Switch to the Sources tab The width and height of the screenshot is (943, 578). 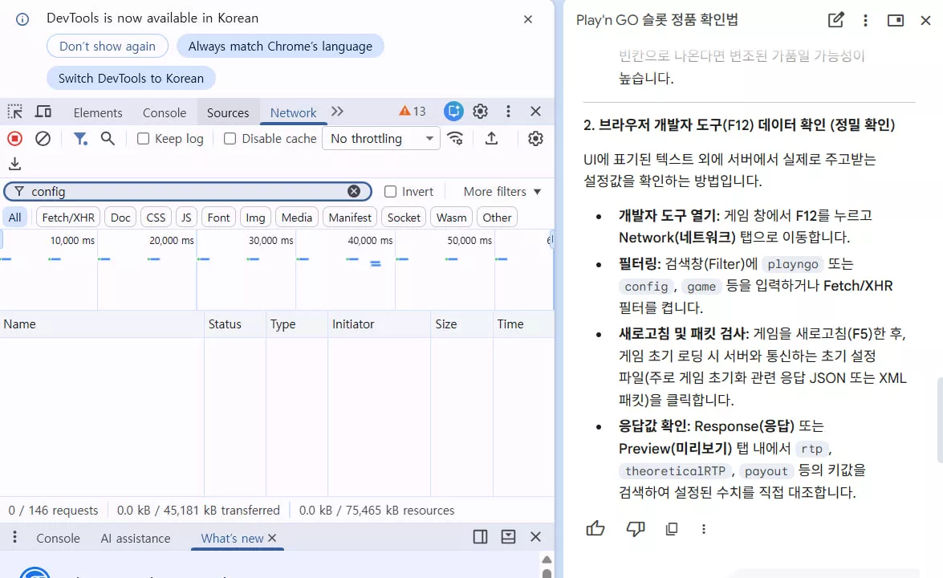click(x=228, y=112)
